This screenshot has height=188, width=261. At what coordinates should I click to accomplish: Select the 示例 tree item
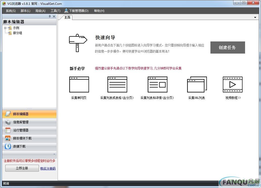pyautogui.click(x=16, y=28)
